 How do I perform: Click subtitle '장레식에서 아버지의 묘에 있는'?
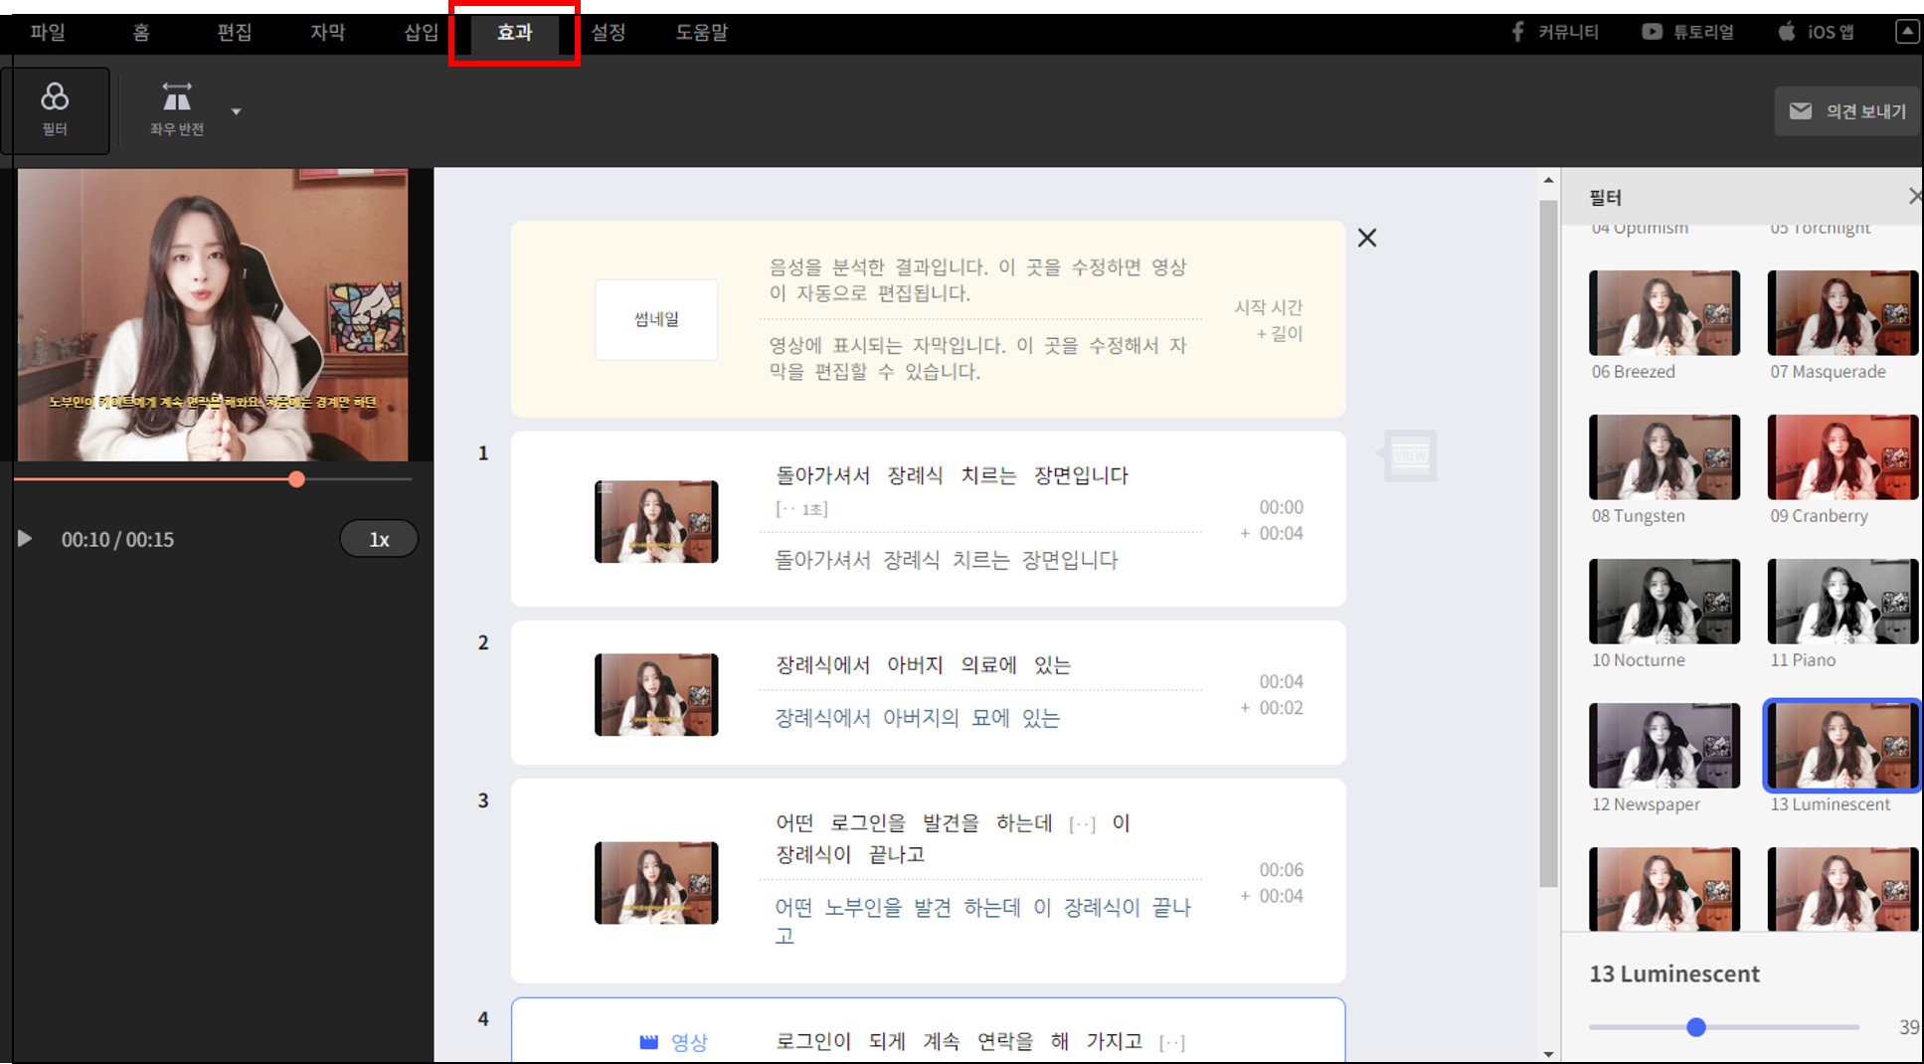pos(918,718)
